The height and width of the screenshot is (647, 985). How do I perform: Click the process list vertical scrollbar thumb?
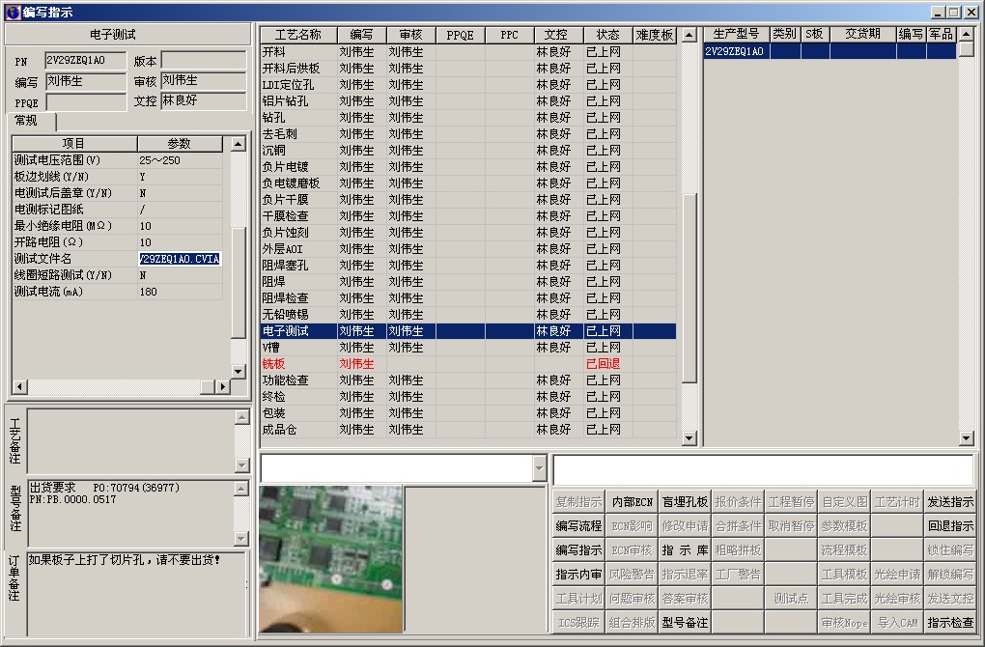[x=689, y=288]
